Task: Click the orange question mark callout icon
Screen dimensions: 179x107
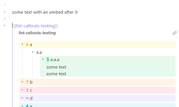Action: point(27,82)
